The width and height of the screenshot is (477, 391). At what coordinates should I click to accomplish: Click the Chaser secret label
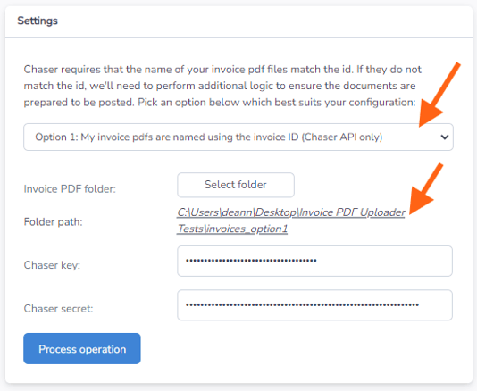tap(58, 309)
